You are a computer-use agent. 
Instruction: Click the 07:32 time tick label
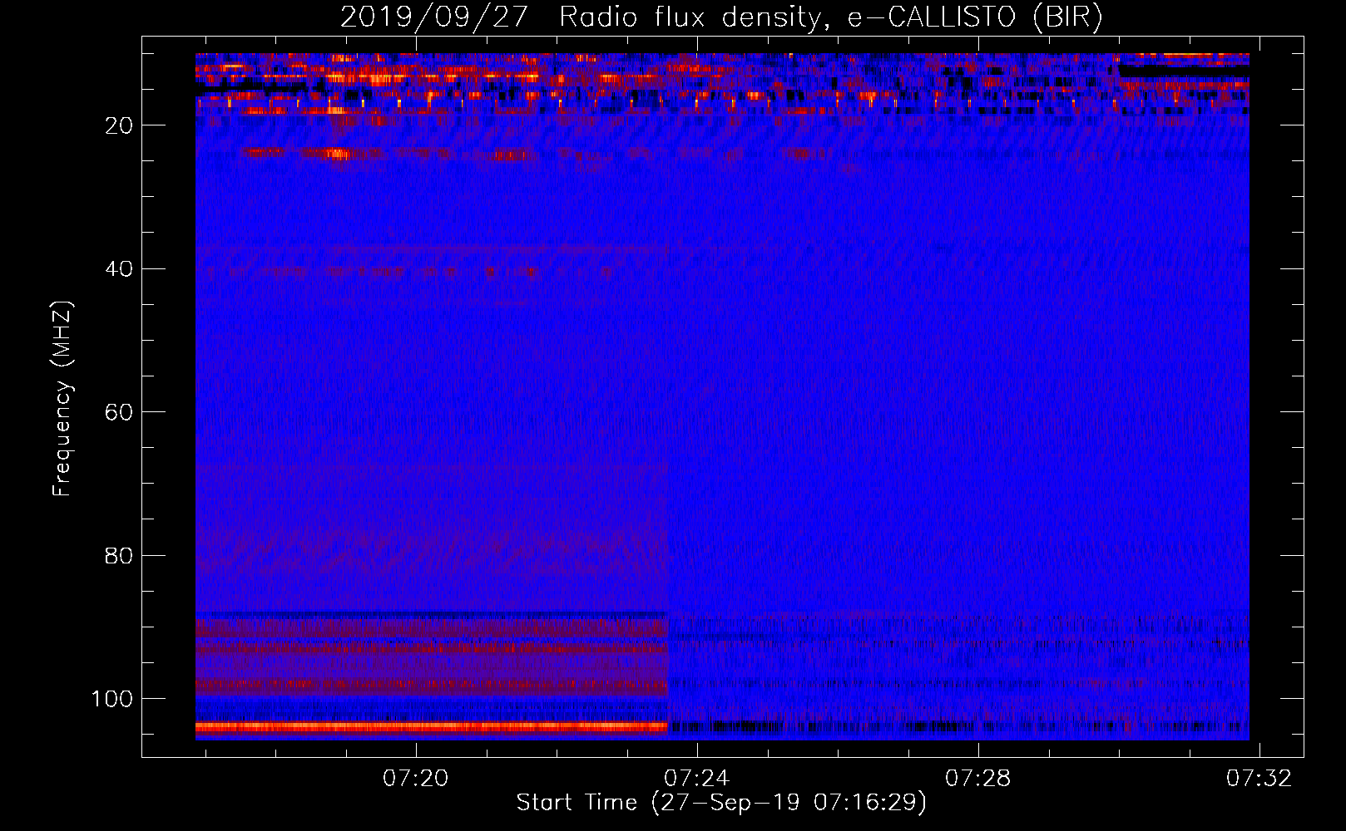click(1259, 778)
